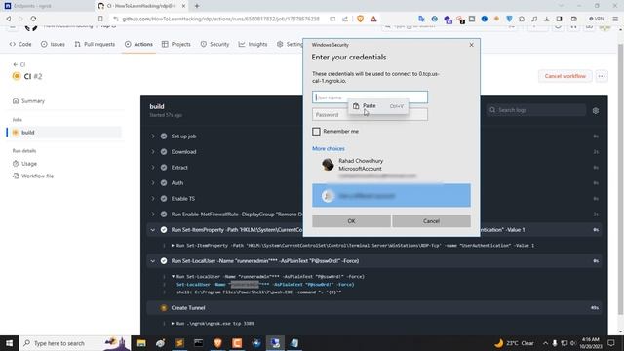The image size is (624, 351).
Task: Show hidden system tray icons
Action: (545, 343)
